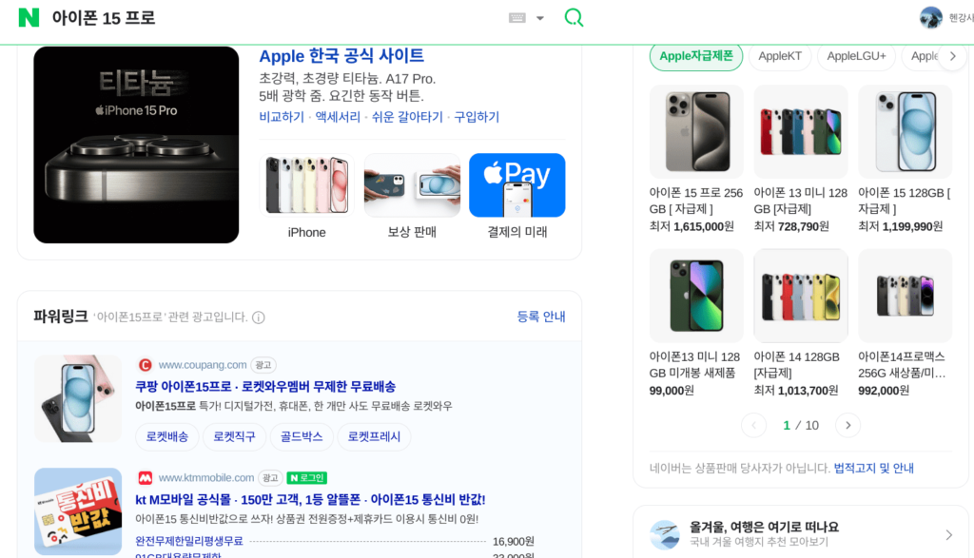The width and height of the screenshot is (974, 558).
Task: Open the iPhone 15 Pro titanium ad image
Action: (136, 144)
